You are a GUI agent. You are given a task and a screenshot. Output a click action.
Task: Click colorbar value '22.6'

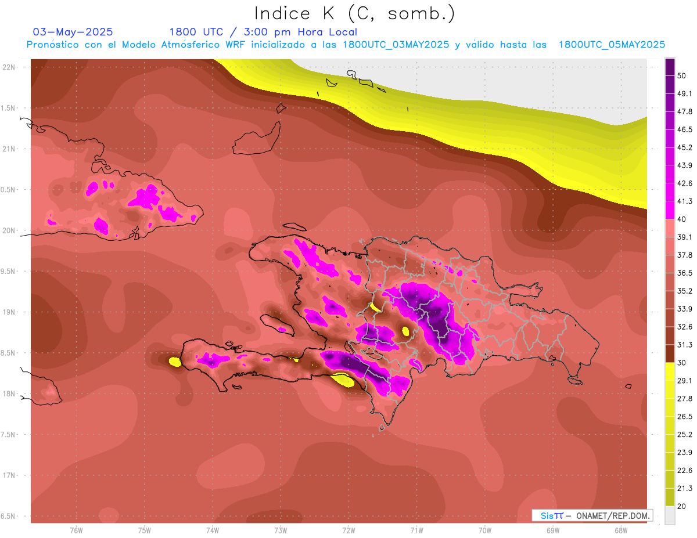(685, 470)
